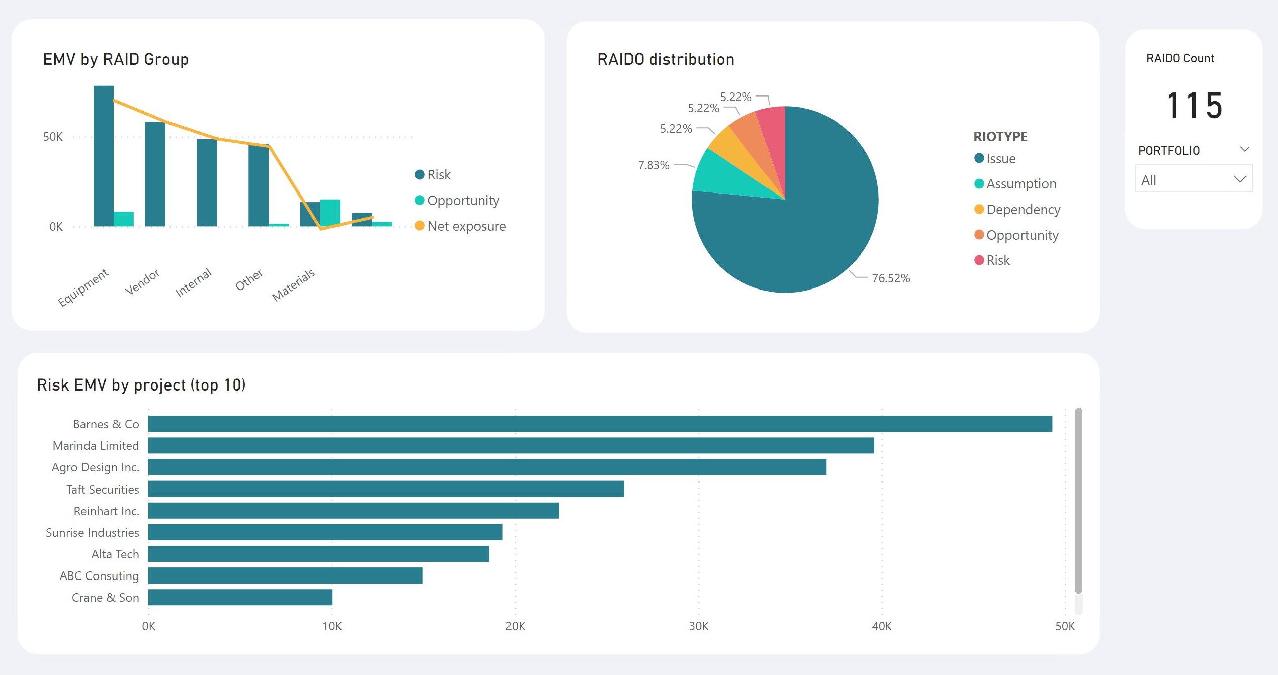This screenshot has height=675, width=1278.
Task: Select the Sunrise Industries bar
Action: [325, 532]
